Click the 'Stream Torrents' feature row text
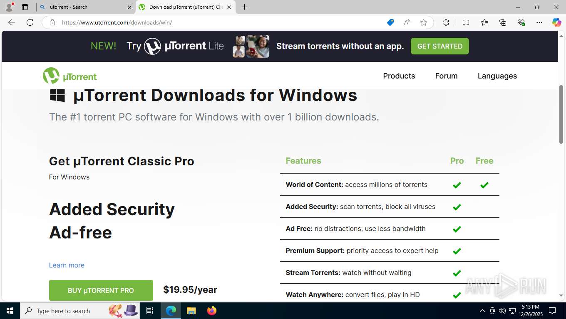566x319 pixels. [x=348, y=272]
